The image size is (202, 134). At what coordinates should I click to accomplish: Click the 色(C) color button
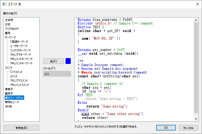[x=54, y=61]
